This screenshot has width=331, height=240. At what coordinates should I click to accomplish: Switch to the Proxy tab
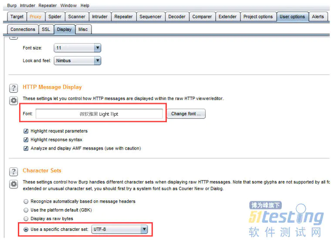click(x=35, y=17)
